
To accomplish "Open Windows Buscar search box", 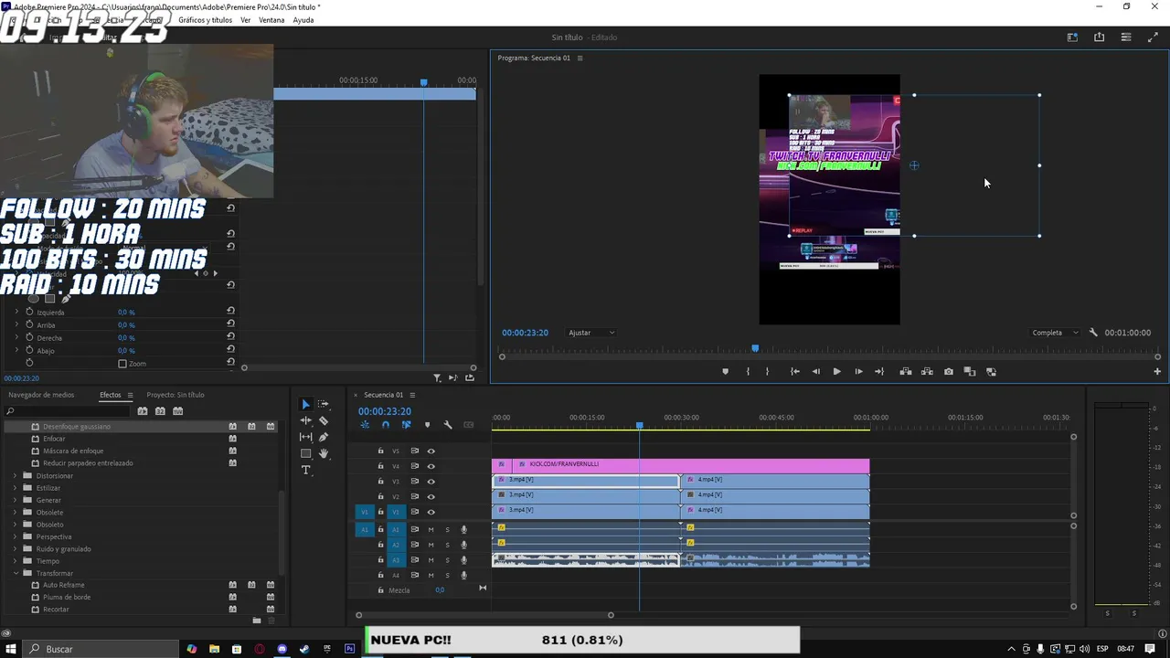I will click(x=101, y=649).
